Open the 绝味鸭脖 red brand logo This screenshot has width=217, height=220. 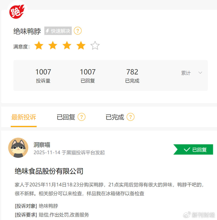pos(17,11)
